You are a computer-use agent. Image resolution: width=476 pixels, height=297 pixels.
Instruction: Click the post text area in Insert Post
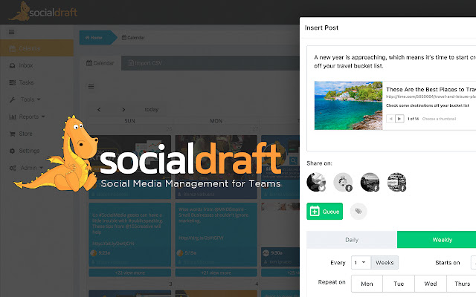click(x=395, y=62)
